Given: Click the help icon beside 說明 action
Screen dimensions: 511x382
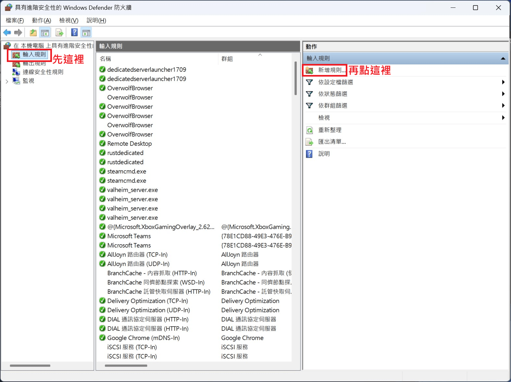Looking at the screenshot, I should tap(309, 154).
